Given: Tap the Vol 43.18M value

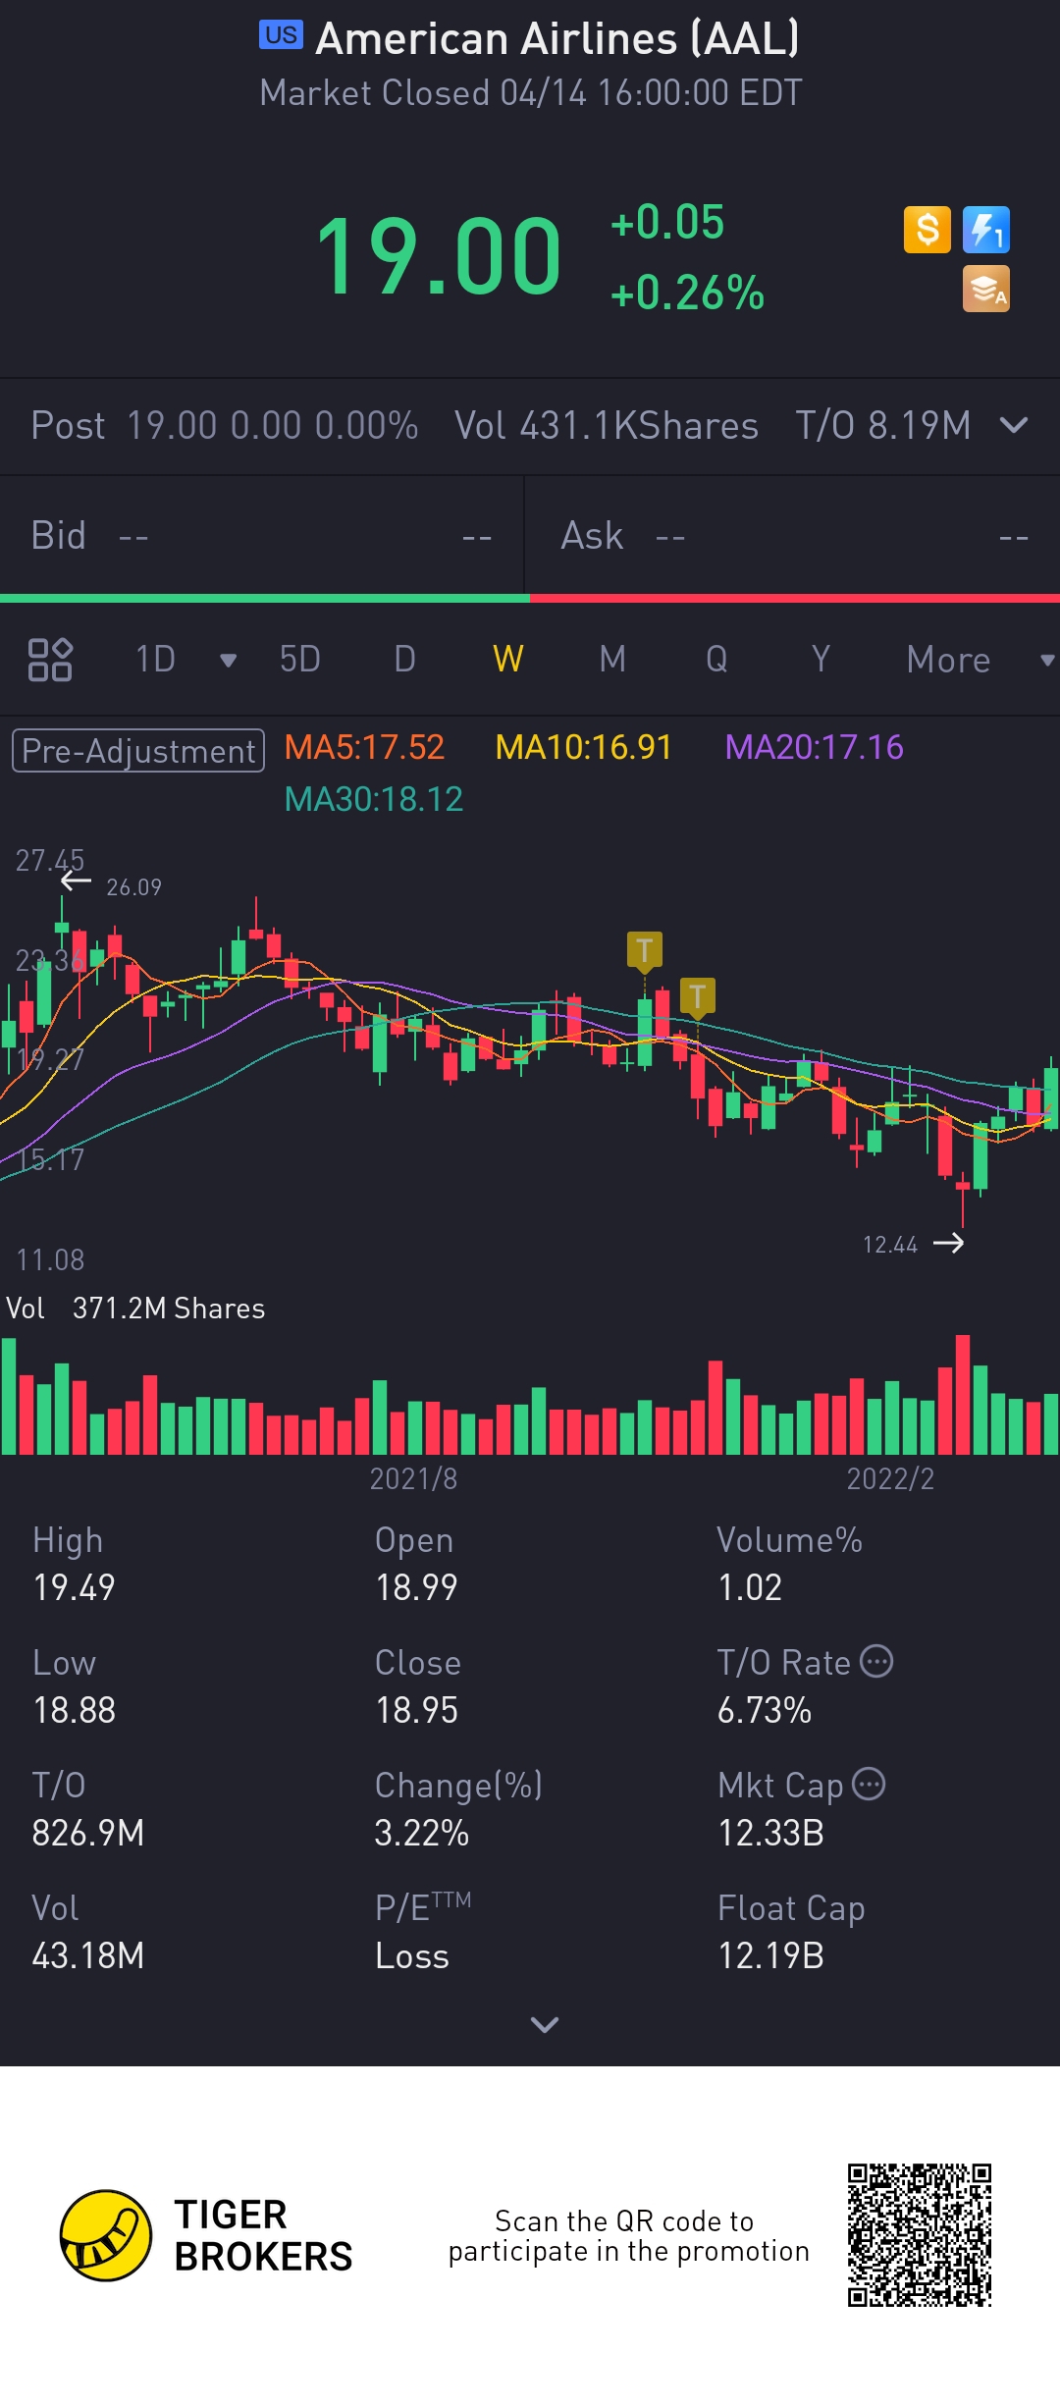Looking at the screenshot, I should [x=88, y=1956].
